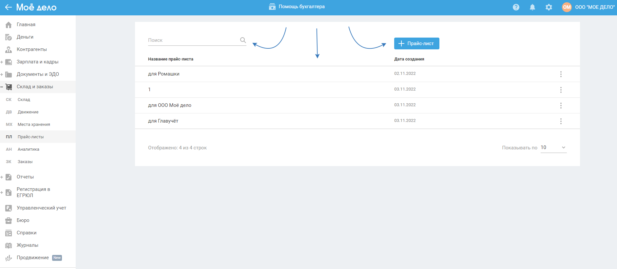Image resolution: width=617 pixels, height=269 pixels.
Task: Open the Аналитика submenu item
Action: (x=29, y=149)
